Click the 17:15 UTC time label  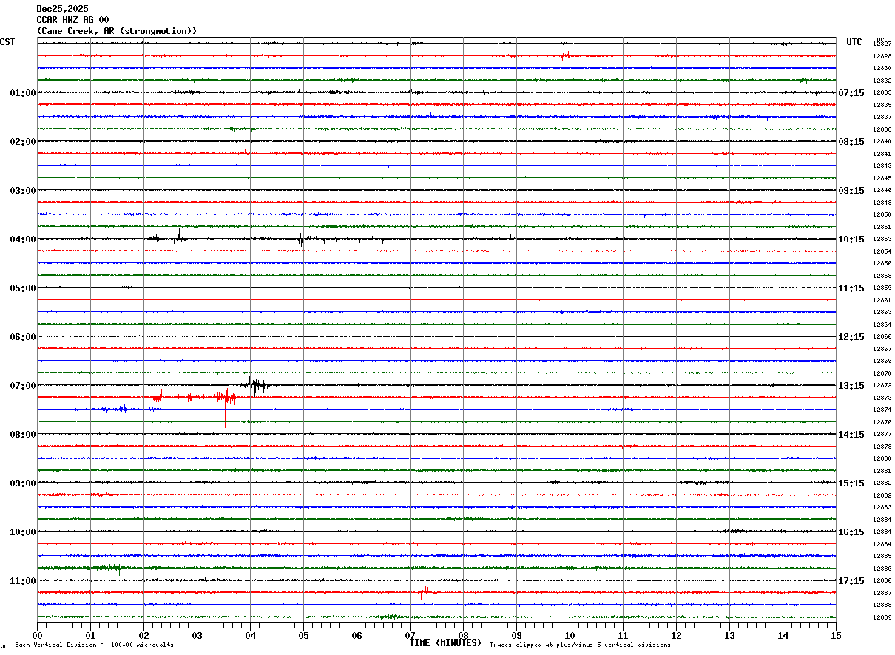point(851,581)
